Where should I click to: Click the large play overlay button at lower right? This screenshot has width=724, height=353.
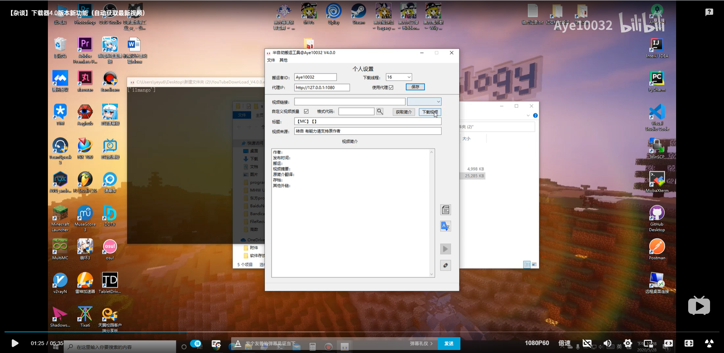coord(699,306)
